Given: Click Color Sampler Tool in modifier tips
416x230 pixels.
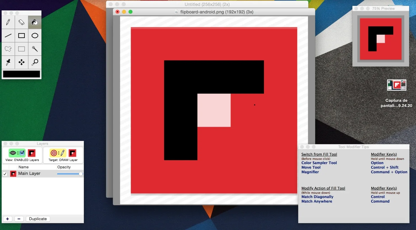Looking at the screenshot, I should (x=319, y=163).
